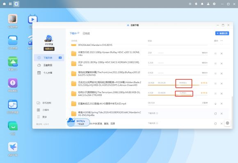
Task: Remove the 2023 Korean BluRay HEVC x265 5.1 task
Action: coord(222,54)
